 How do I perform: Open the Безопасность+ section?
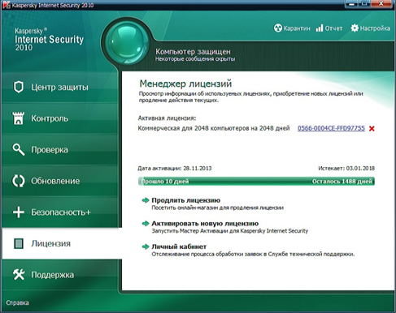point(60,212)
